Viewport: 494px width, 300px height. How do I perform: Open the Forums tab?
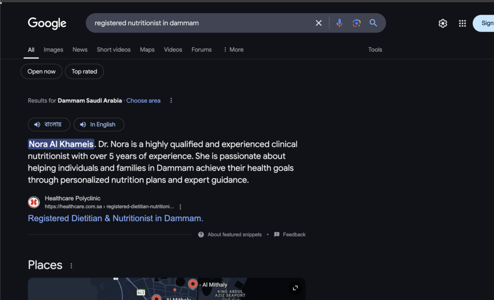202,50
